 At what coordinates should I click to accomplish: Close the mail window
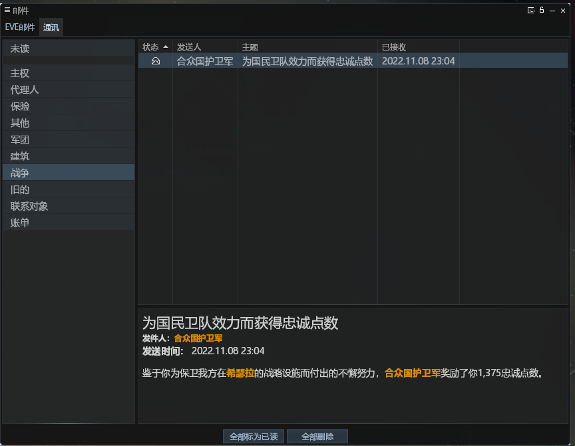pos(566,10)
